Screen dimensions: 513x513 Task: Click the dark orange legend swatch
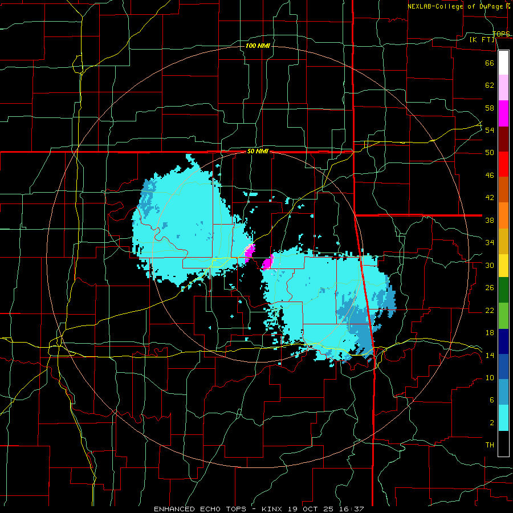point(503,189)
